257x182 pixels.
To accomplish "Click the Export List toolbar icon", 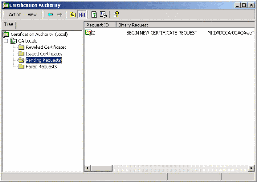I will click(x=104, y=15).
